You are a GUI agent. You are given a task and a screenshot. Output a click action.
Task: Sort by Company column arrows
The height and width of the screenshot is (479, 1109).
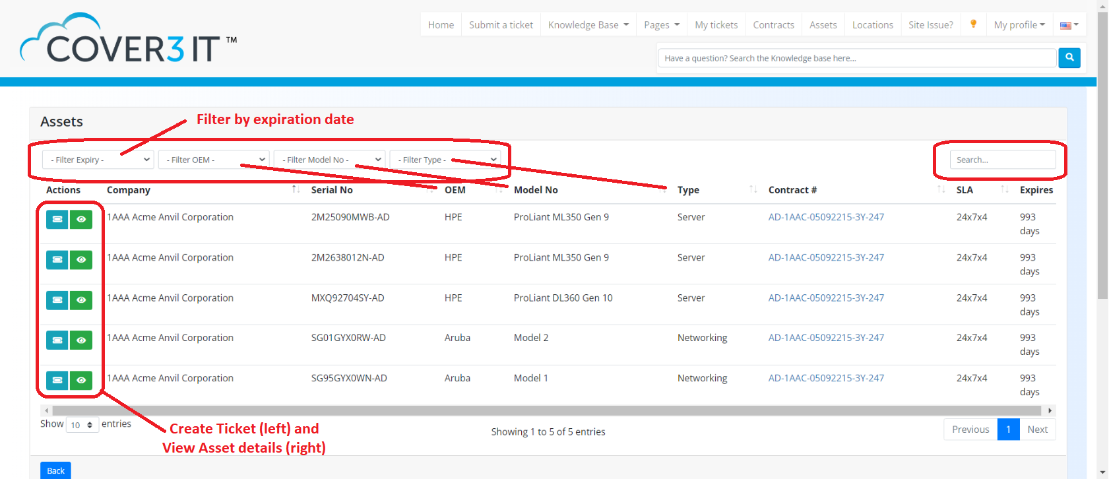296,190
